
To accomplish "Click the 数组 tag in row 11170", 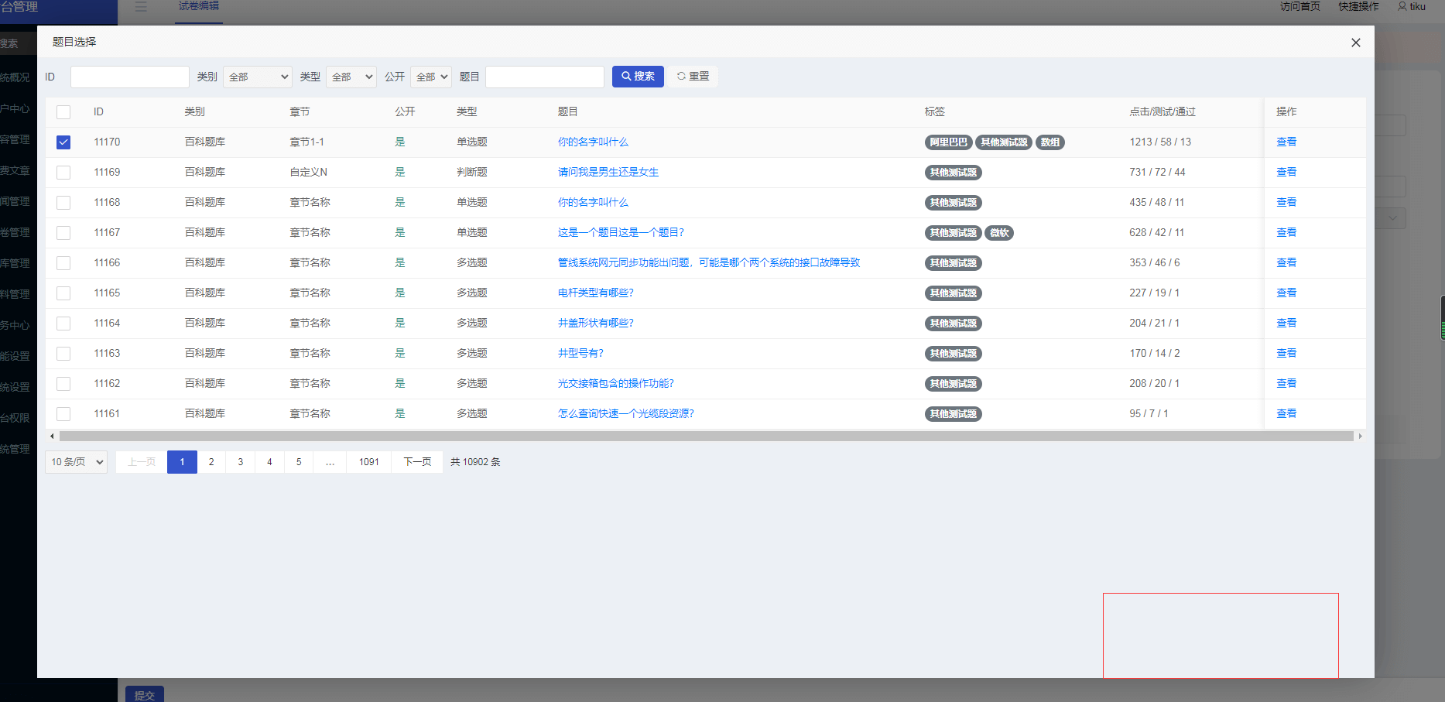I will pyautogui.click(x=1050, y=142).
